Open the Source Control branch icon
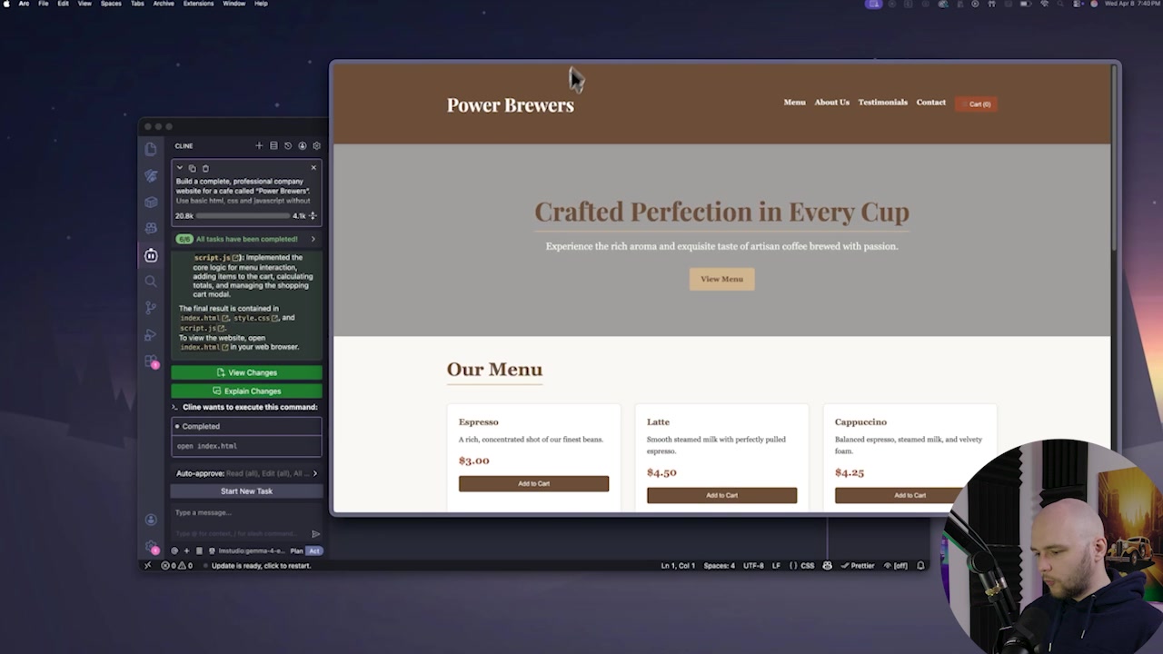Screen dimensions: 1163x654 (x=151, y=307)
